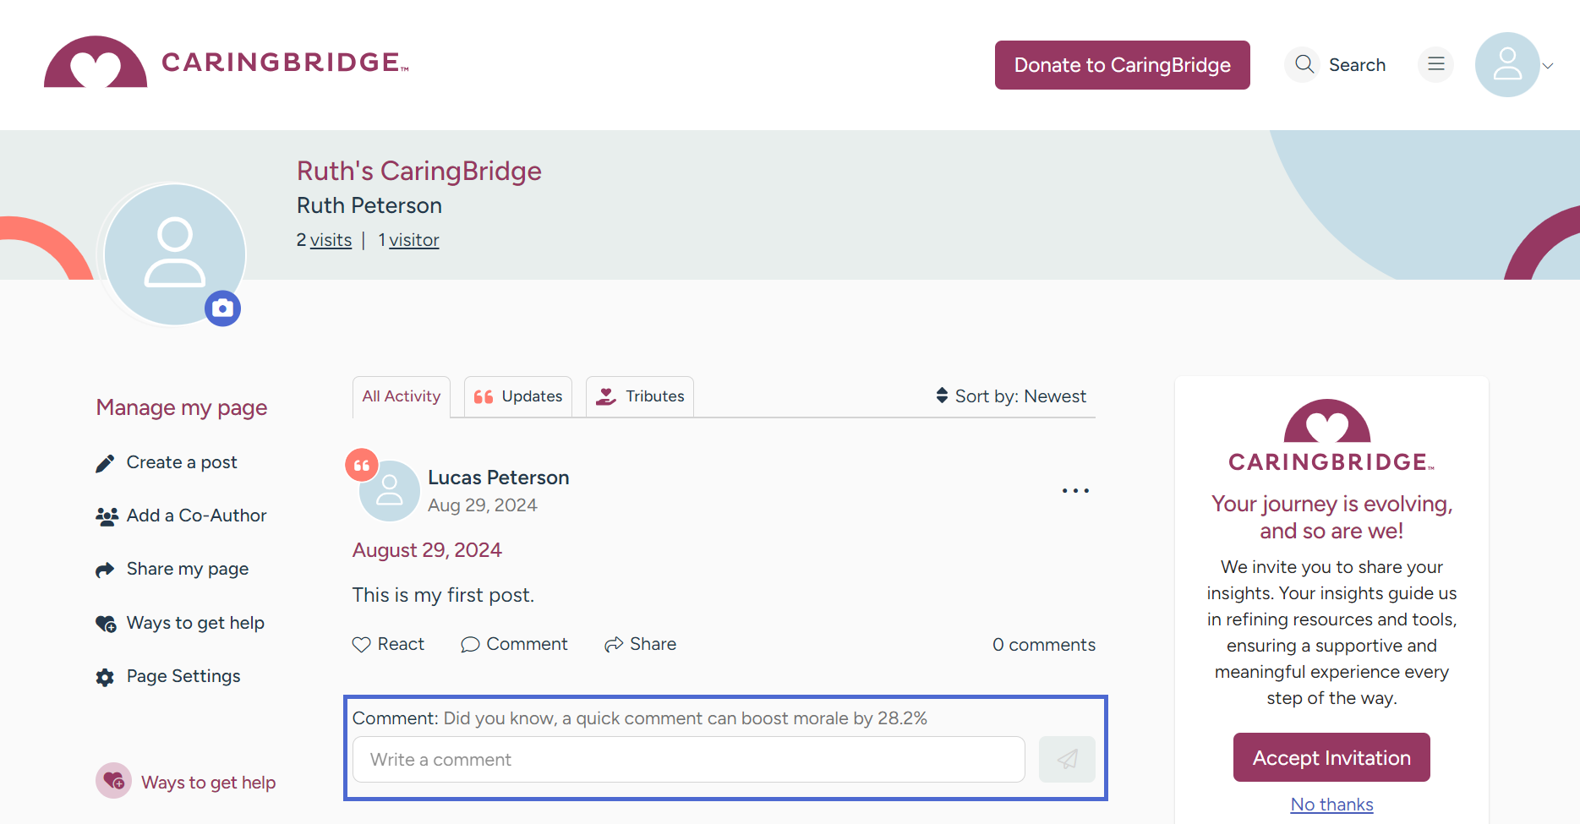Click the Donate to CaringBridge button

[x=1122, y=65]
